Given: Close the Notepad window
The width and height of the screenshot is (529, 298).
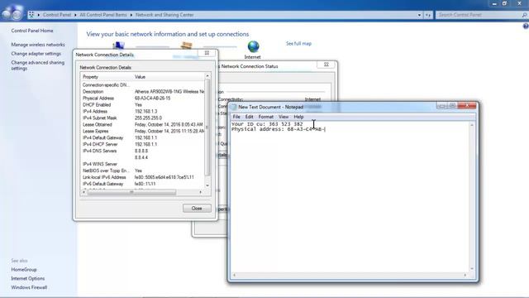Looking at the screenshot, I should [467, 105].
